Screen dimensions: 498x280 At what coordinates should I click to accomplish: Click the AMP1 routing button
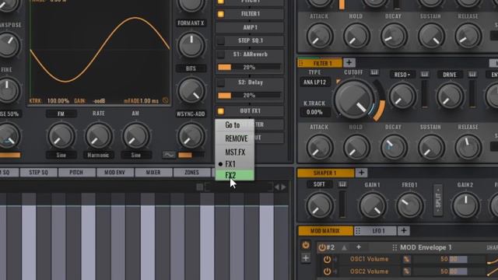[250, 28]
